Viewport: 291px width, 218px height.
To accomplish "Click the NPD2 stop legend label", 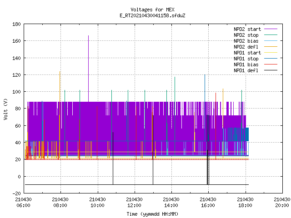I will tap(246, 35).
